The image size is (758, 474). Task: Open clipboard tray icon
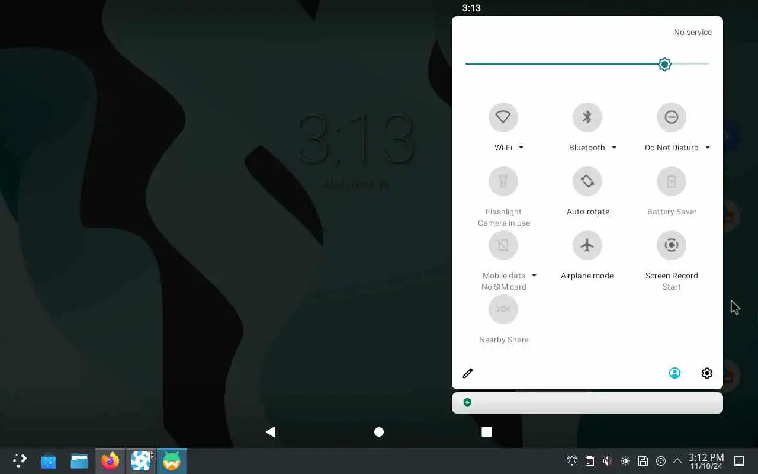coord(590,461)
